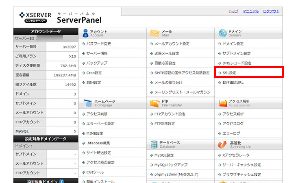Image resolution: width=296 pixels, height=183 pixels.
Task: Open ドメイン設定
Action: 233,44
